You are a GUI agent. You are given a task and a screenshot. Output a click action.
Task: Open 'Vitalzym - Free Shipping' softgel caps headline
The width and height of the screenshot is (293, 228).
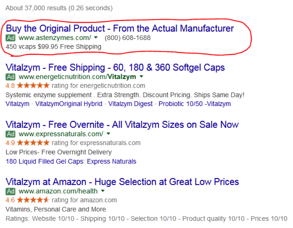point(115,67)
